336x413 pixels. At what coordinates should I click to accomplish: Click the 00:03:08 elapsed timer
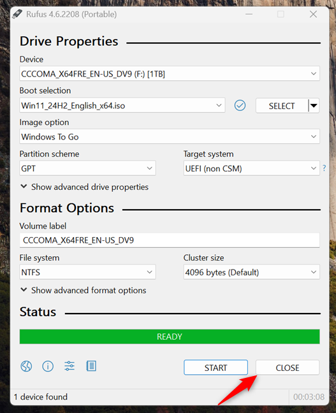309,397
